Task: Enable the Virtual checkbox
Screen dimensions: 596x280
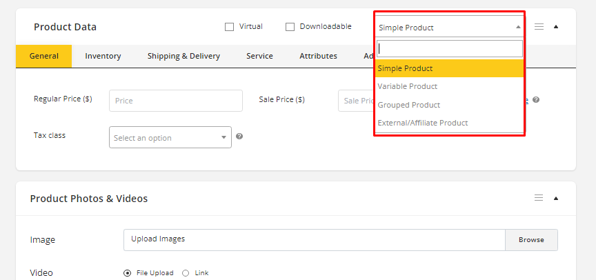Action: coord(230,27)
